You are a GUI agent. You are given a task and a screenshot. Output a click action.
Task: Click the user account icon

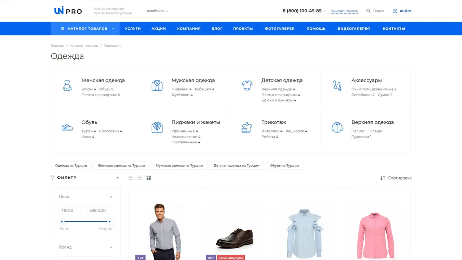[x=395, y=11]
